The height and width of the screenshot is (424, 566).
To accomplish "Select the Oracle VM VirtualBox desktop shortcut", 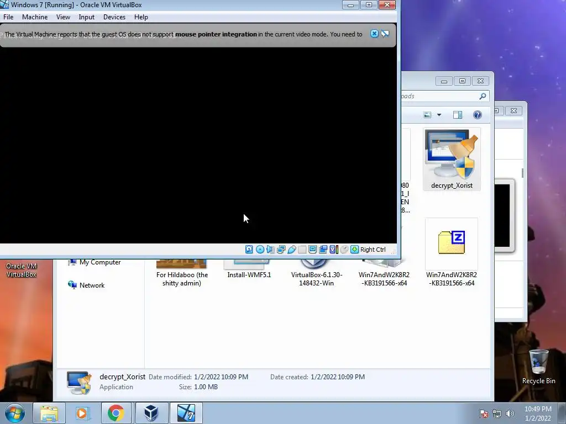I will coord(22,269).
